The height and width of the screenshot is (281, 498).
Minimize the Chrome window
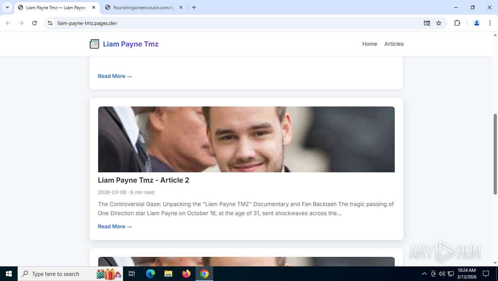[456, 7]
